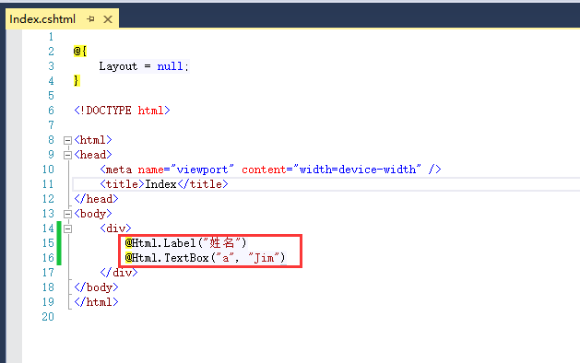The width and height of the screenshot is (580, 363).
Task: Click the <title>Index</title> line
Action: click(x=164, y=184)
